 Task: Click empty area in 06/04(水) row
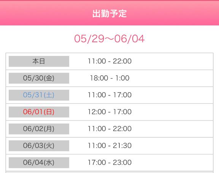point(172,162)
